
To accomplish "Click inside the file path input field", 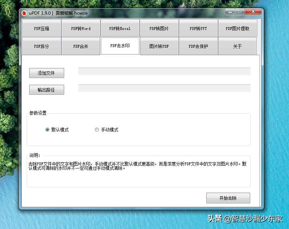I will pos(165,71).
